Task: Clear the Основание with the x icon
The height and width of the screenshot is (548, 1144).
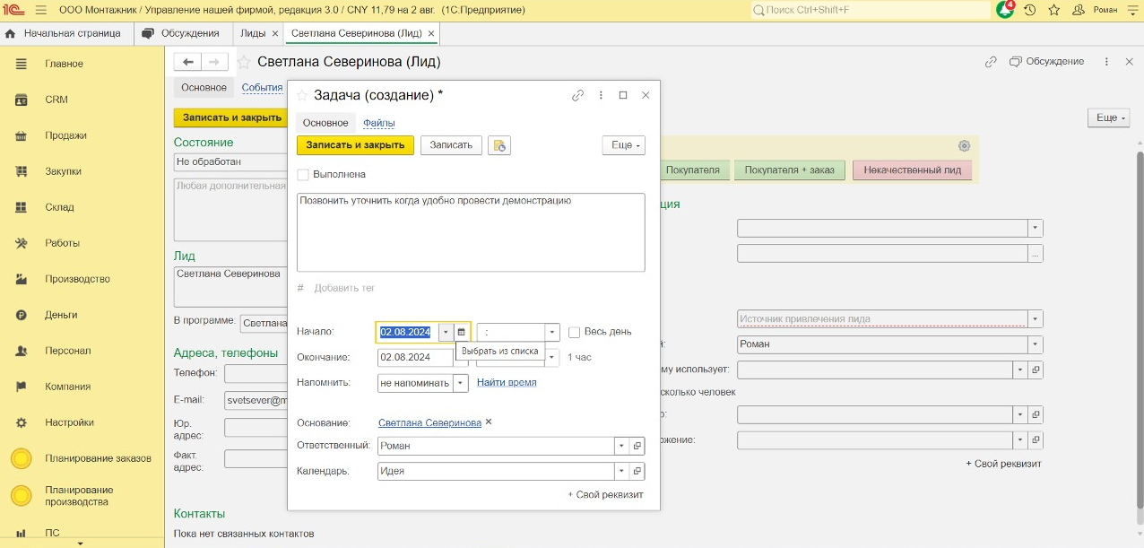Action: [x=489, y=422]
